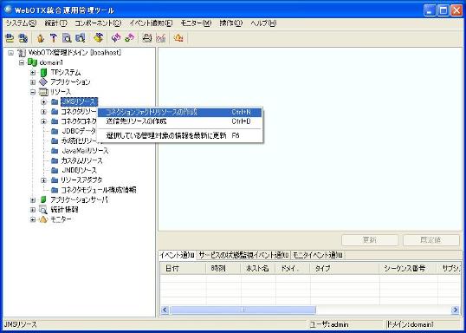Switch to the イベント通知 tab in bottom panel
The image size is (466, 333).
point(177,255)
